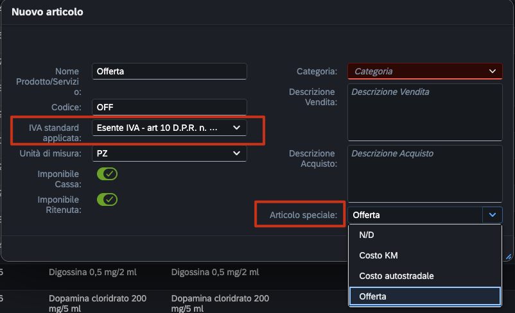This screenshot has height=313, width=515.
Task: Click into the Descrizione Acquisto text area
Action: point(425,174)
